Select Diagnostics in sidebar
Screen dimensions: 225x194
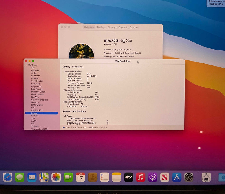click(x=37, y=86)
